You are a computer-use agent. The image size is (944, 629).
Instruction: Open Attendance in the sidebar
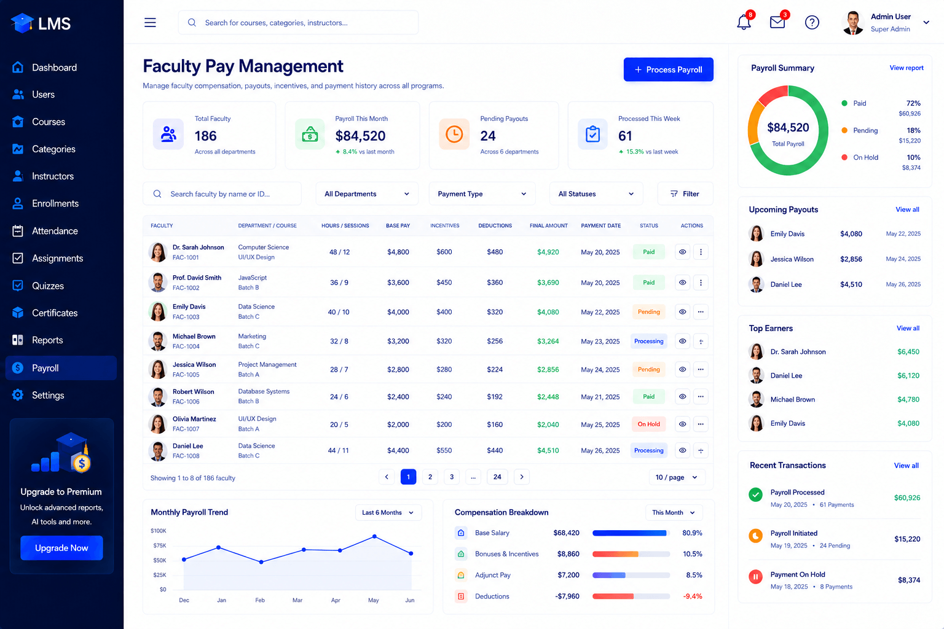click(61, 231)
